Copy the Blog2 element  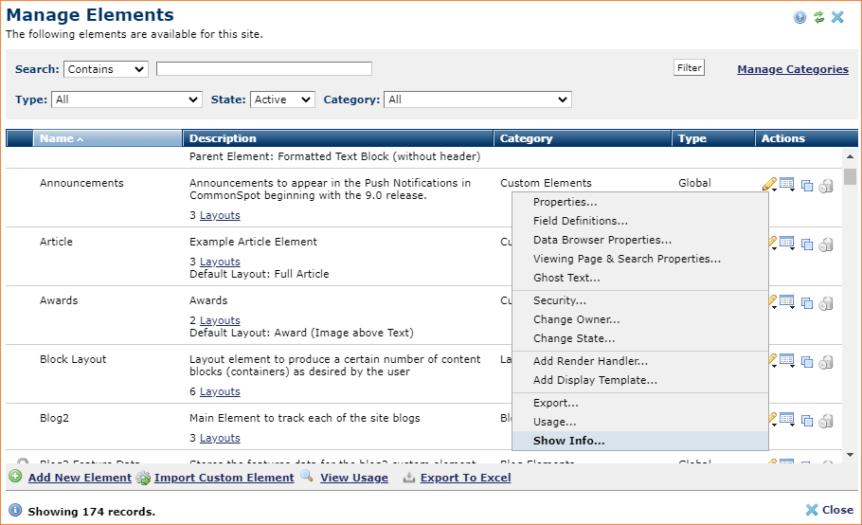(807, 421)
